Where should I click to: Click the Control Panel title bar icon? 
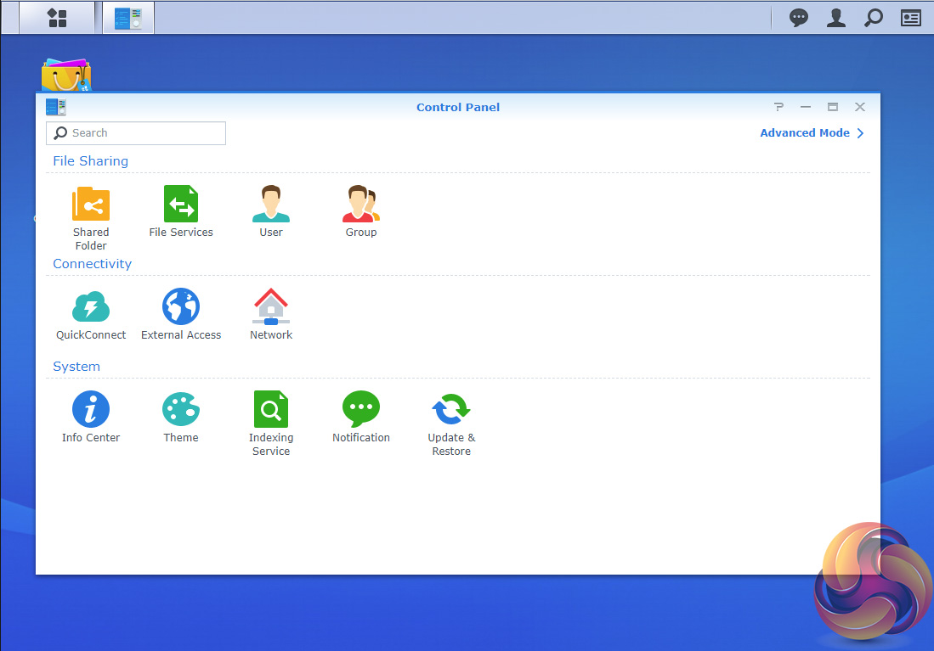56,107
